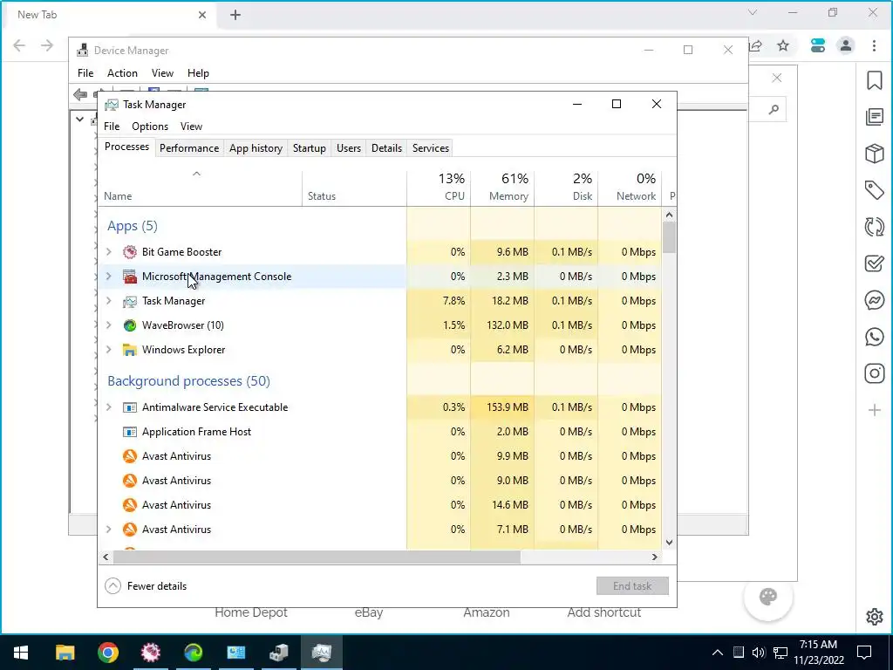This screenshot has width=893, height=670.
Task: Open the sidebar 3D box icon
Action: click(874, 154)
